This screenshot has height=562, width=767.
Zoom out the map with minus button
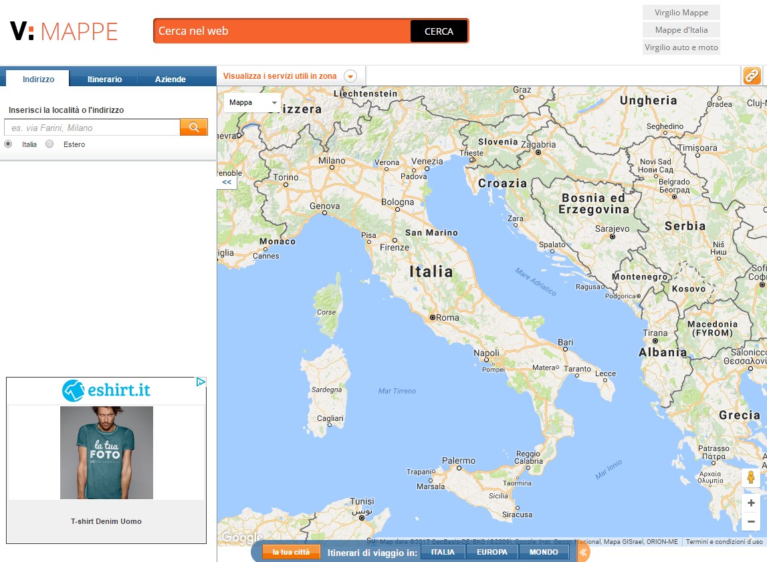751,521
